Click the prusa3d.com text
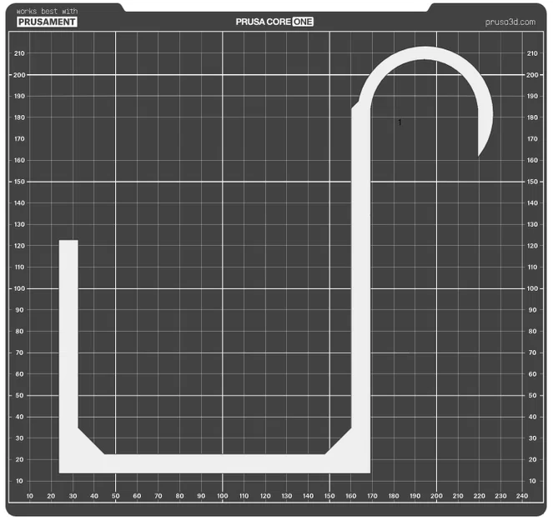 tap(510, 22)
